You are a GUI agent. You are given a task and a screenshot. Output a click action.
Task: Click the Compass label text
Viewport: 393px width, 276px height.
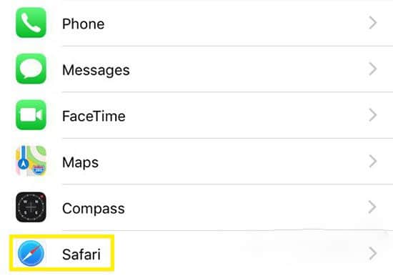93,209
